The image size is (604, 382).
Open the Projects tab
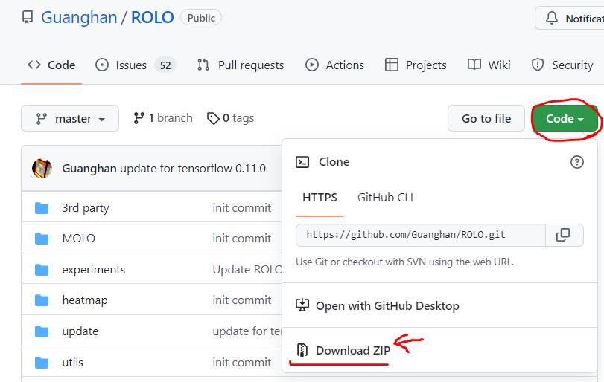pos(416,65)
